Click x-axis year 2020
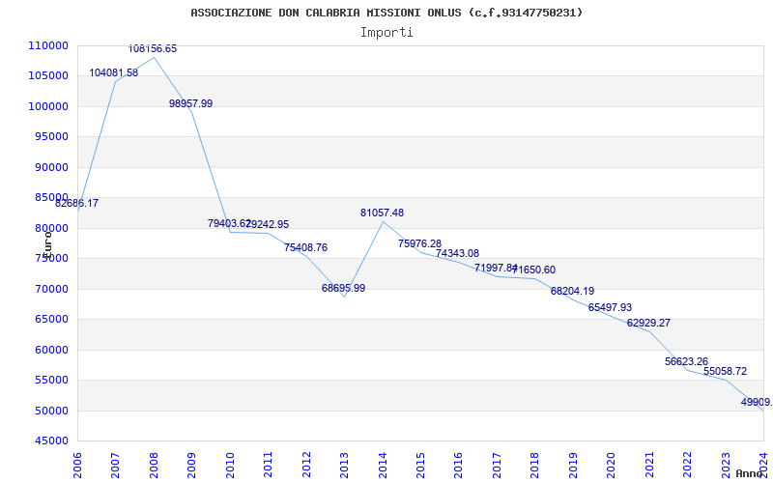 click(612, 465)
